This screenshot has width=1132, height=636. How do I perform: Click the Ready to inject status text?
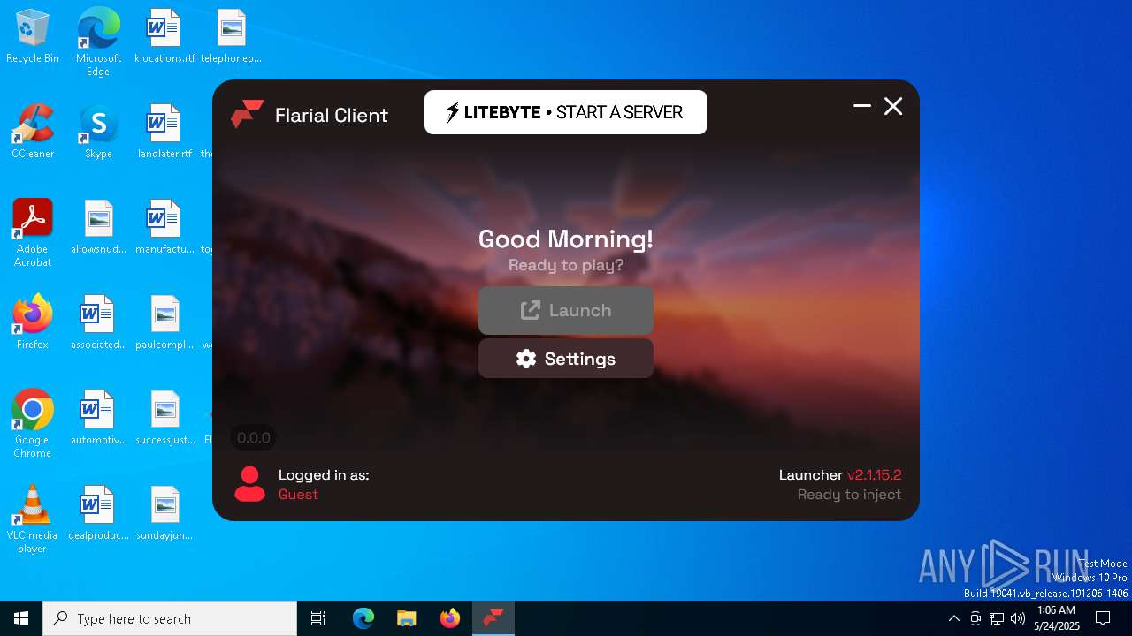[849, 495]
